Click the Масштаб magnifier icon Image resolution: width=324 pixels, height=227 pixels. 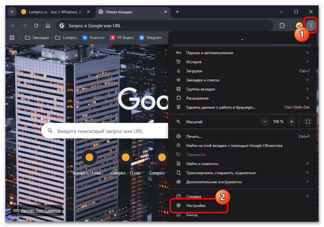coord(179,122)
